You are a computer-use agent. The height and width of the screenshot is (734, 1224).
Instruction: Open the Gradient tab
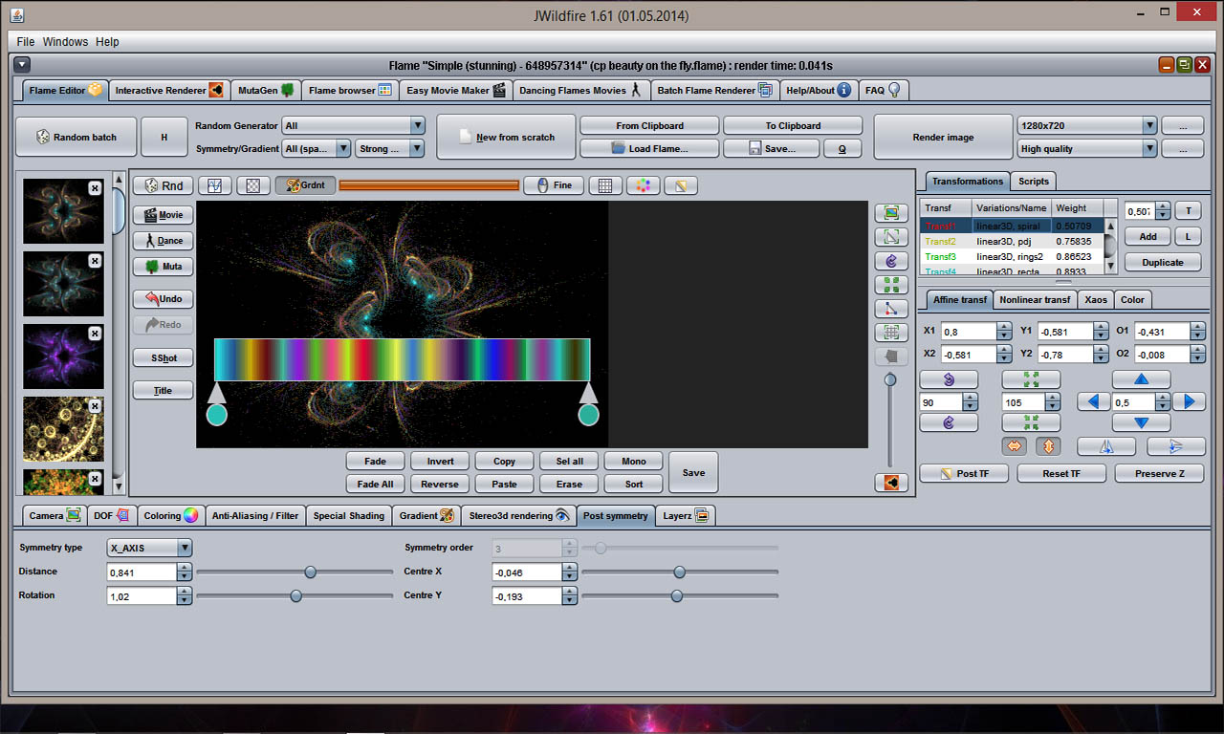[426, 515]
